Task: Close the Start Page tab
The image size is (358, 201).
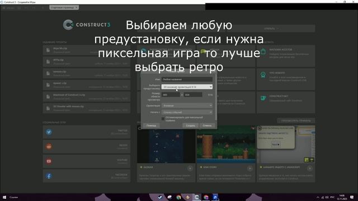Action: click(x=77, y=7)
